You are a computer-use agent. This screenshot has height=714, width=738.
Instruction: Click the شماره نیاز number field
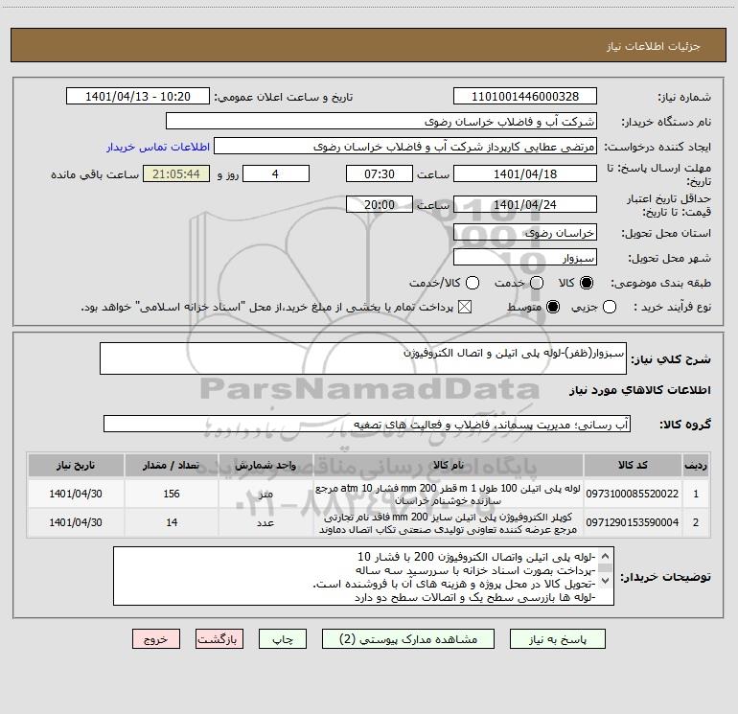tap(525, 96)
